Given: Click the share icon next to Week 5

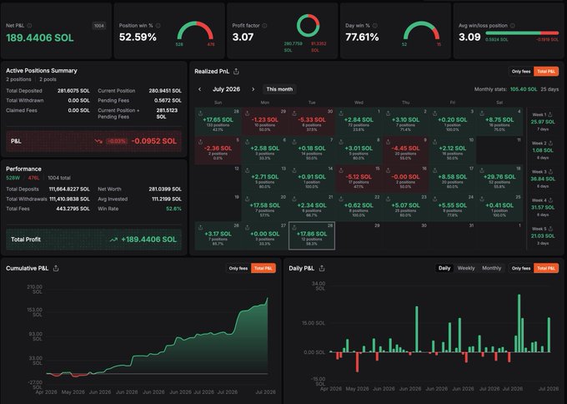Looking at the screenshot, I should pos(550,229).
